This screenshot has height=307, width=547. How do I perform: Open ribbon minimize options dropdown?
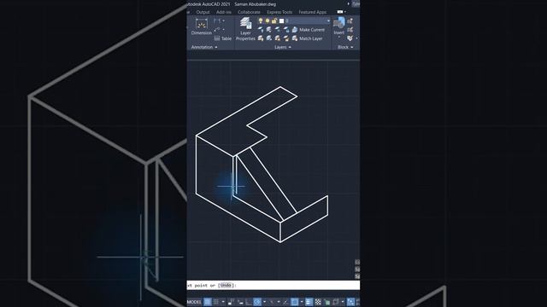(345, 12)
